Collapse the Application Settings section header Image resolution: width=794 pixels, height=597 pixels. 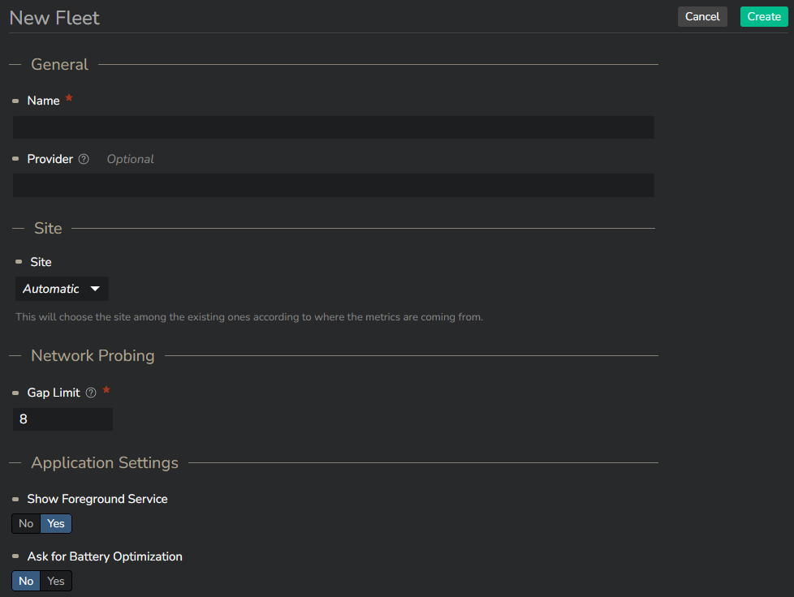[104, 463]
